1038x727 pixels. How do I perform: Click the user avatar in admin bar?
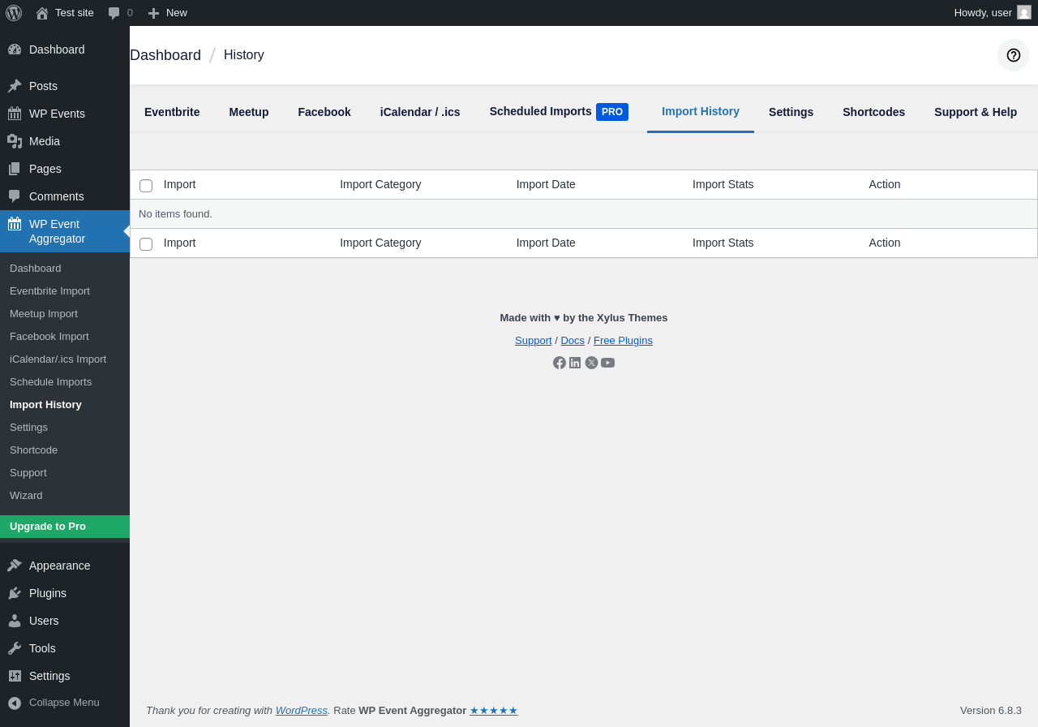[1024, 12]
